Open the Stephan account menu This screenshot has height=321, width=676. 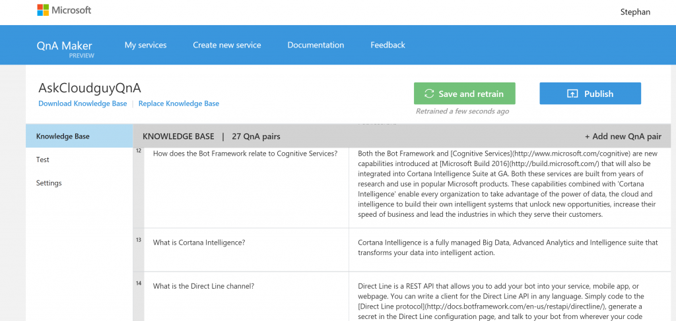635,12
